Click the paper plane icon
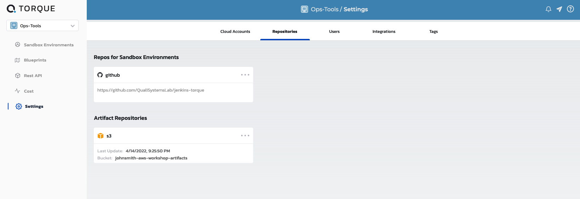 click(559, 9)
